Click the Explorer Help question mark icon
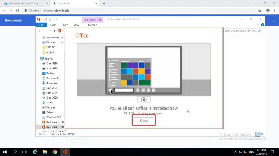The height and width of the screenshot is (156, 279). (x=262, y=25)
